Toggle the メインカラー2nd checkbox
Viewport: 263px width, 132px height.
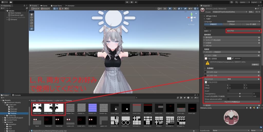(x=205, y=72)
